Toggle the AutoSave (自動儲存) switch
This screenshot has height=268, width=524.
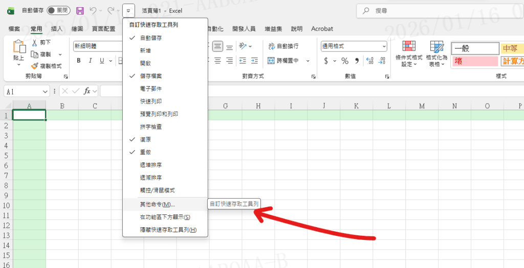point(58,10)
